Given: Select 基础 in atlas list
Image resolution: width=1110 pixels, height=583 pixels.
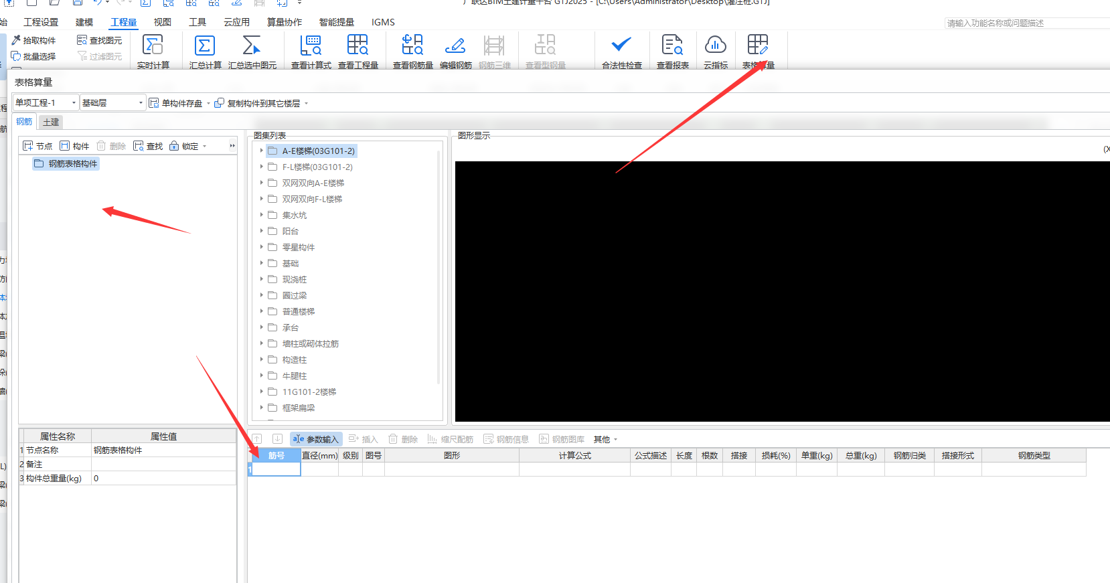Looking at the screenshot, I should [x=290, y=263].
